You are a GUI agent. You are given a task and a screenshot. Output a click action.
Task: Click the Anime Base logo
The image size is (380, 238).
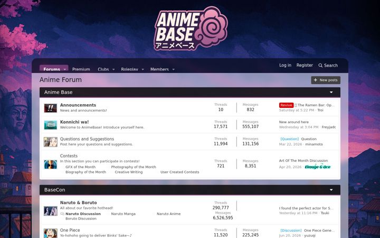point(191,29)
